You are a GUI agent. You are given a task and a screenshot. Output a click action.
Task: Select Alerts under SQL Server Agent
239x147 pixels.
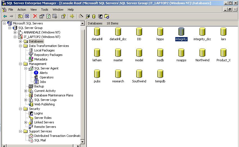[44, 73]
